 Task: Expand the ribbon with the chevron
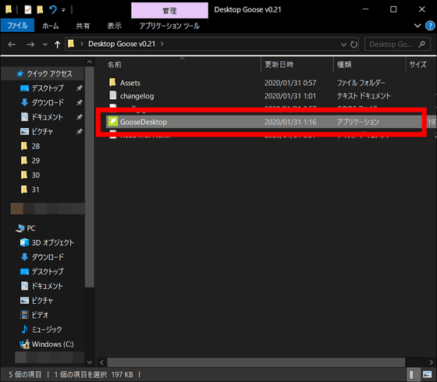417,26
